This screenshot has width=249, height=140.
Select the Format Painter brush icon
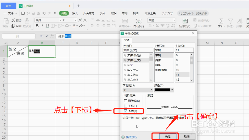point(27,21)
